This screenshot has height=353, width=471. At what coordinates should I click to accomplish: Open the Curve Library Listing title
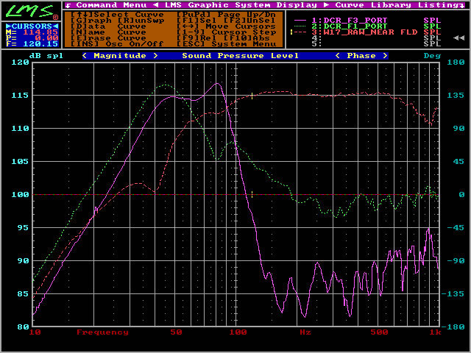click(x=400, y=5)
